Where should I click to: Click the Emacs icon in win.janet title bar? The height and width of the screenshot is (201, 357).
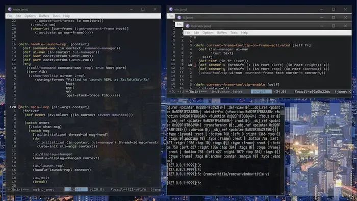(171, 9)
